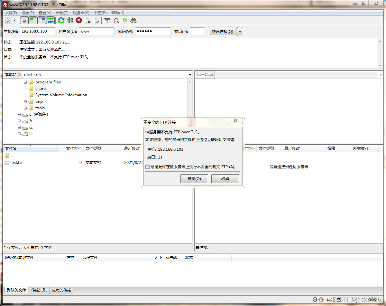
Task: Open the 书签(B) menu
Action: tap(100, 13)
